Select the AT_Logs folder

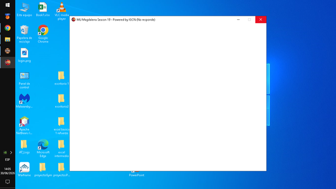coord(24,147)
